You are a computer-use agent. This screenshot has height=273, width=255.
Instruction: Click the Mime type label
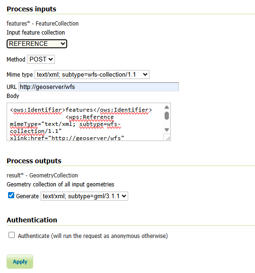[20, 75]
